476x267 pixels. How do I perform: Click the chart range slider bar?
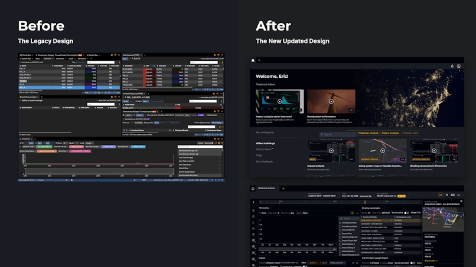coord(298,249)
